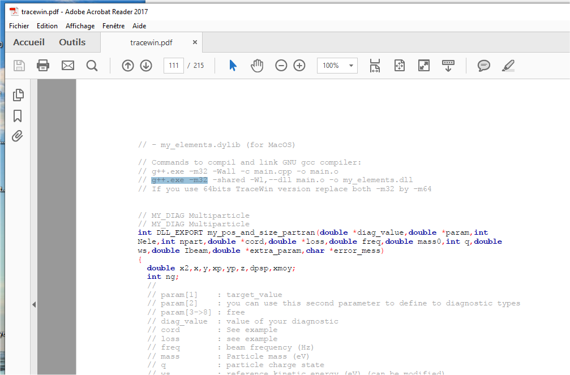This screenshot has width=570, height=375.
Task: Collapse the navigation sidebar
Action: tap(34, 304)
